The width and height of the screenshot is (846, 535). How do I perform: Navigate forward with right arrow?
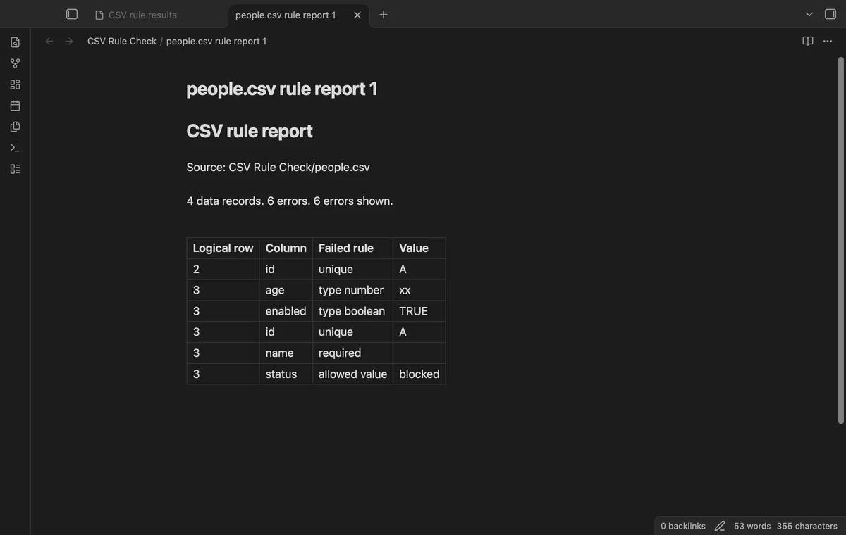point(69,42)
